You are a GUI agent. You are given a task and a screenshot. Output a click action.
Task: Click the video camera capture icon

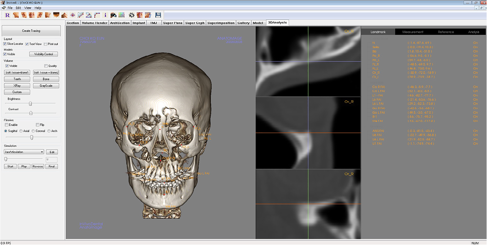tap(113, 15)
